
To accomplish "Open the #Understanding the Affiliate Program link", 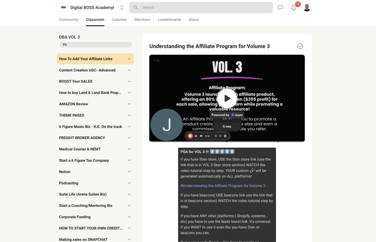I will pos(223,186).
